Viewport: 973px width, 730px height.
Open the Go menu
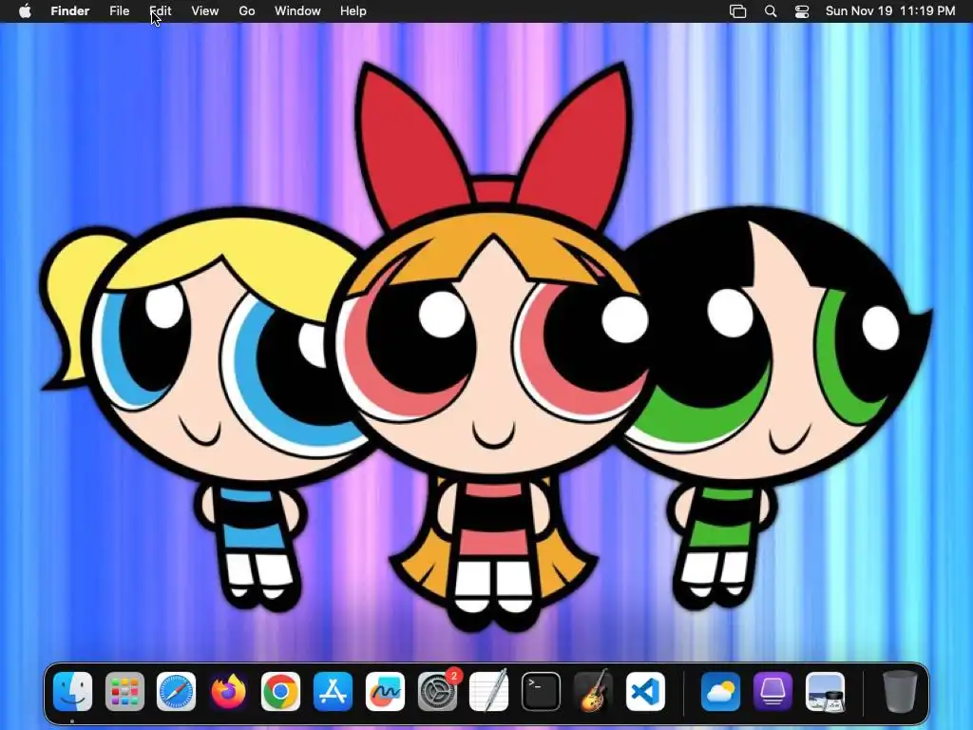[x=247, y=11]
